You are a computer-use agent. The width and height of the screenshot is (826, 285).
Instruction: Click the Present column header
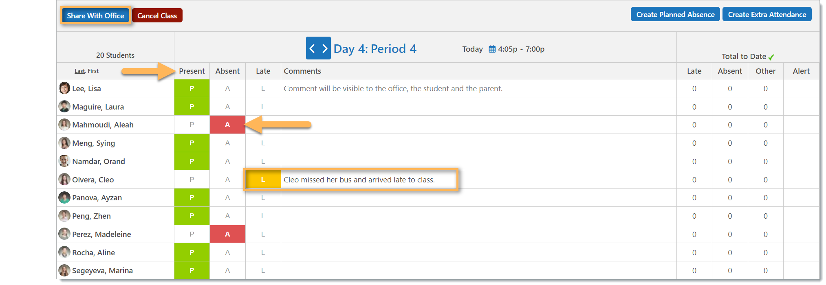tap(192, 71)
